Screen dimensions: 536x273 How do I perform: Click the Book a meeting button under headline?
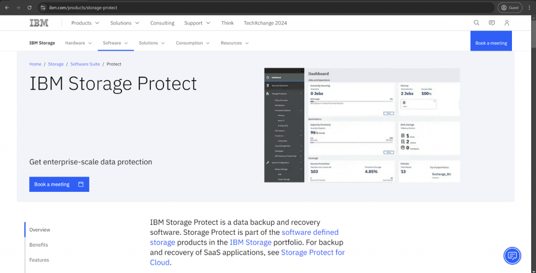pos(59,184)
